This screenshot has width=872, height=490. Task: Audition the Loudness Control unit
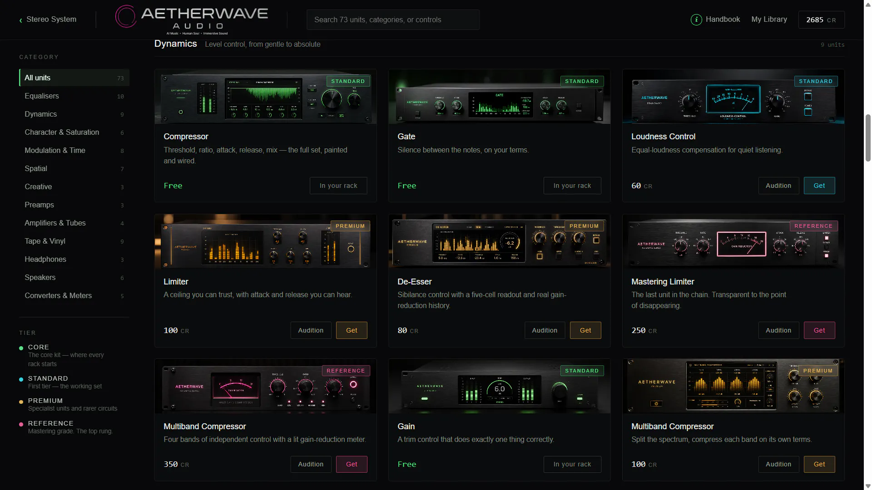click(778, 186)
